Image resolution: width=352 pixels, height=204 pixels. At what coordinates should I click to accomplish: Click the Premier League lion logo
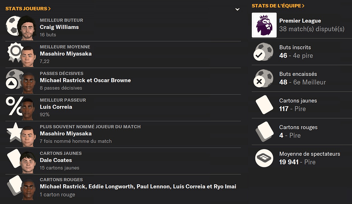(x=264, y=25)
